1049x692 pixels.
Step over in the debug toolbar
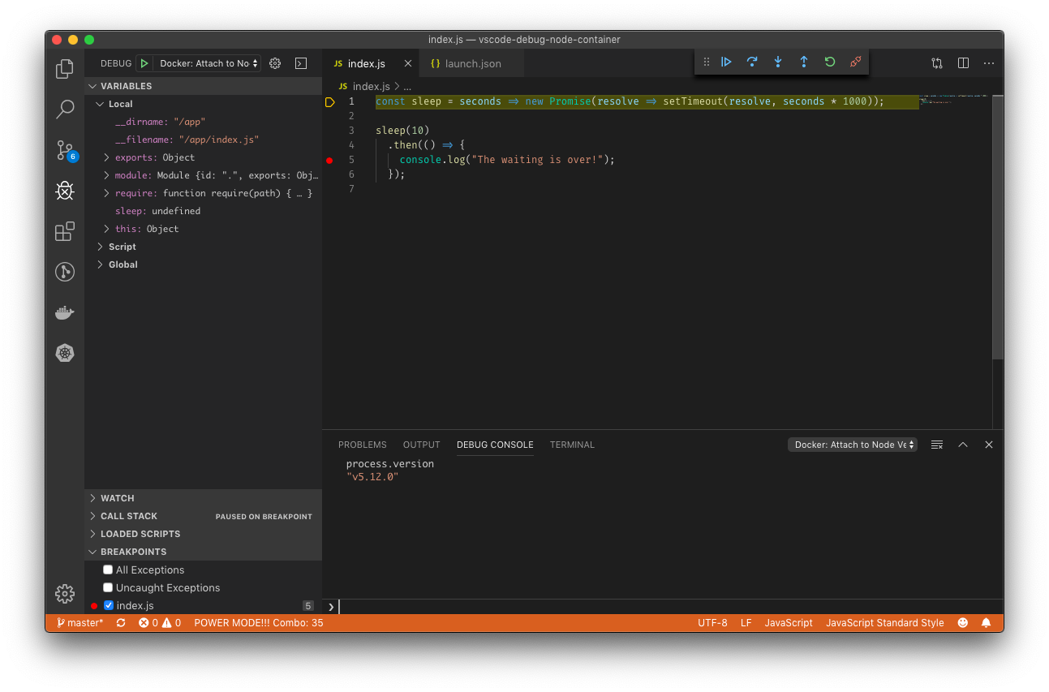tap(752, 62)
